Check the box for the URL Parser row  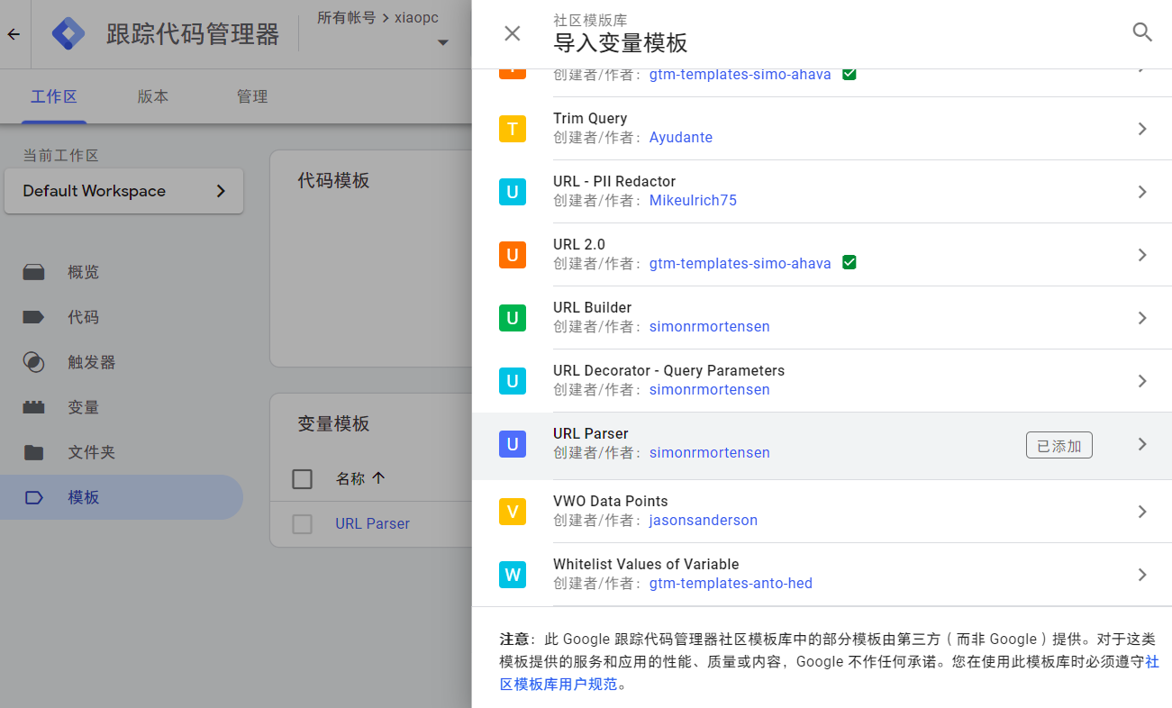(303, 523)
